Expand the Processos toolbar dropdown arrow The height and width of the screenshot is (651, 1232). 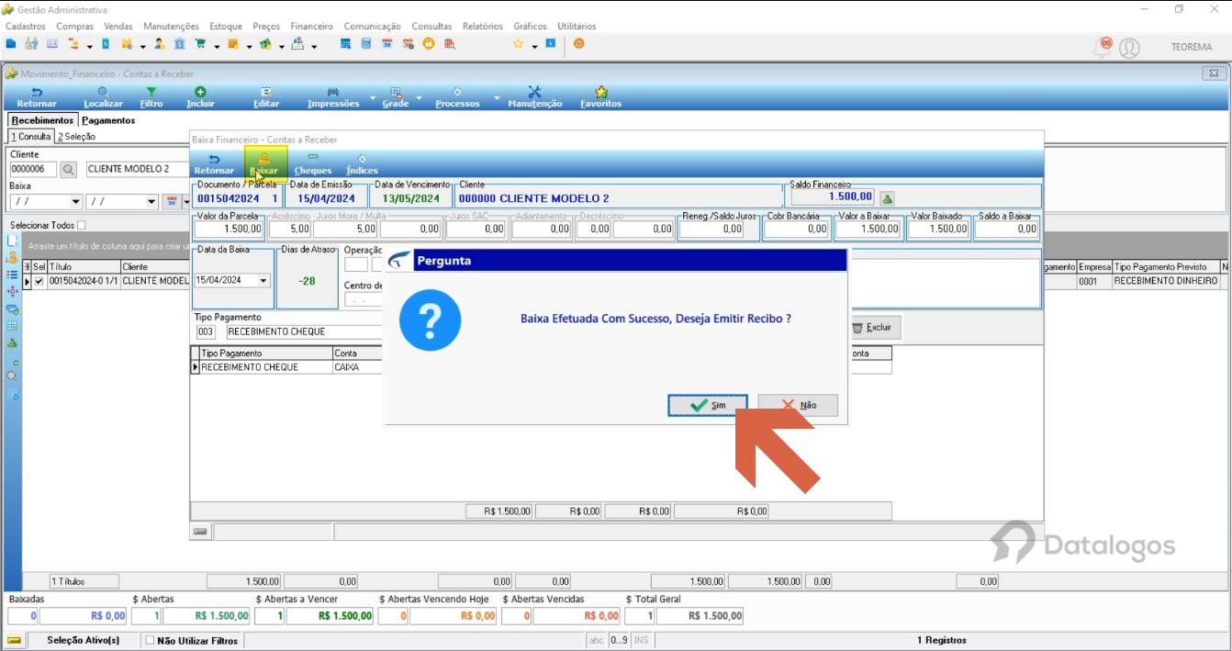497,97
